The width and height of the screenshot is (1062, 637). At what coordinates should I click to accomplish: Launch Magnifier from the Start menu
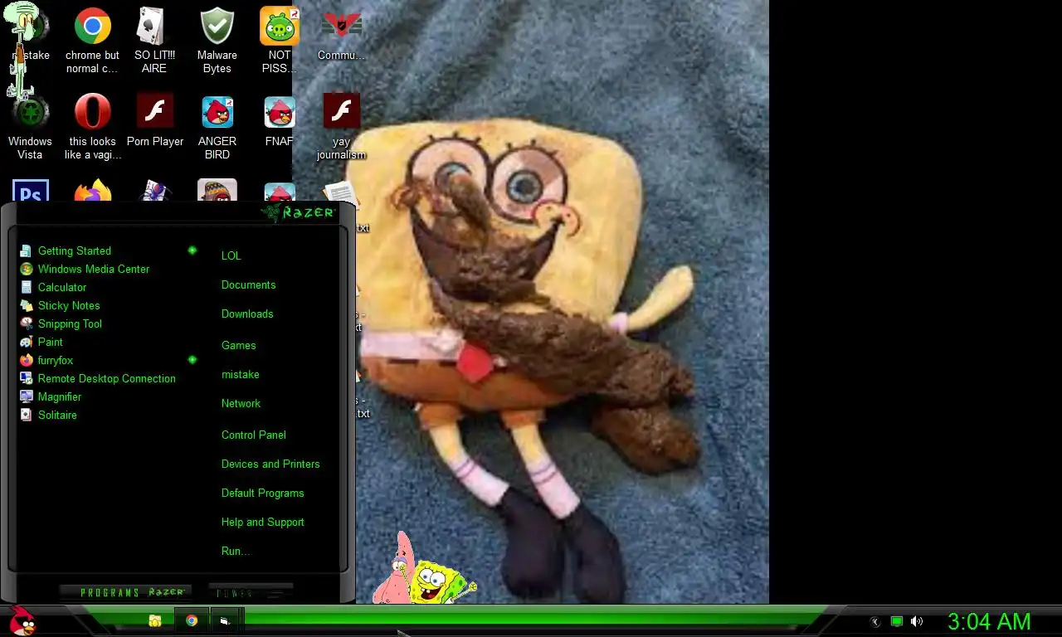tap(59, 396)
